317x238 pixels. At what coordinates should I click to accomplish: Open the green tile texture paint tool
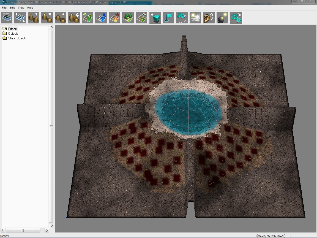point(88,18)
